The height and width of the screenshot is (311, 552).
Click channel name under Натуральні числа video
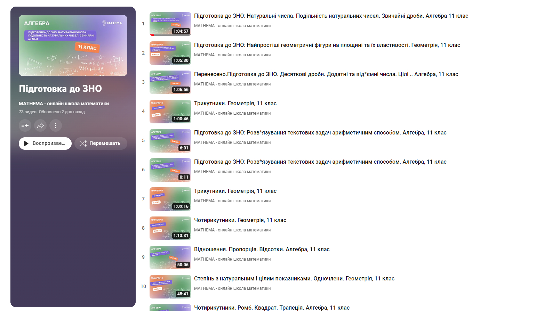tap(232, 26)
